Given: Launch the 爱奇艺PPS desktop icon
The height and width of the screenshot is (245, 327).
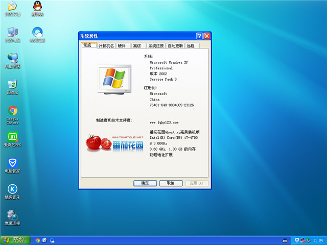Looking at the screenshot, I should (12, 139).
